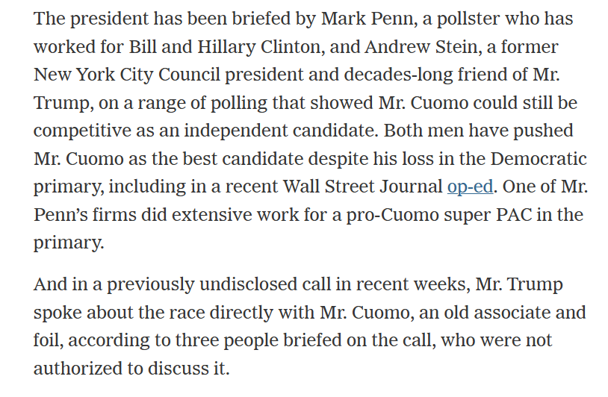Click the words Hillary Clinton

point(259,48)
